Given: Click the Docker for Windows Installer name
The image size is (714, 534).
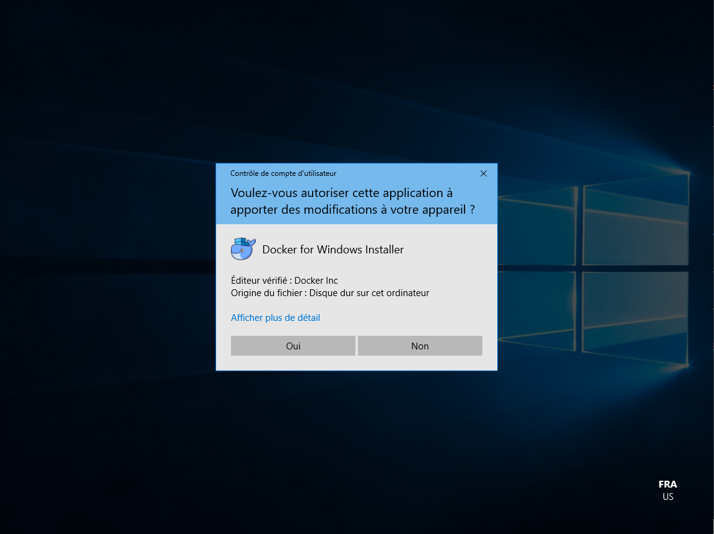Looking at the screenshot, I should point(333,250).
